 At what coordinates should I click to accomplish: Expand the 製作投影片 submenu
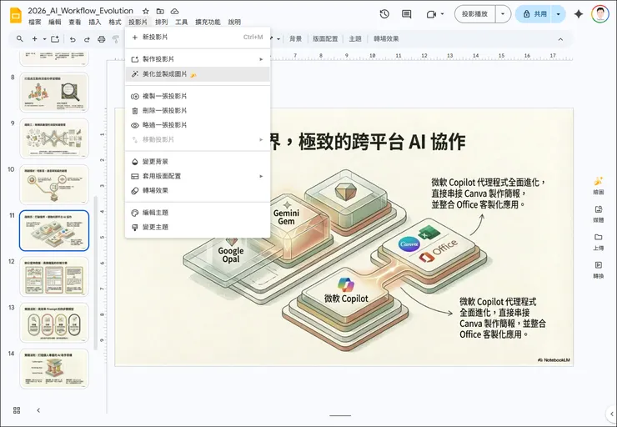click(x=261, y=59)
